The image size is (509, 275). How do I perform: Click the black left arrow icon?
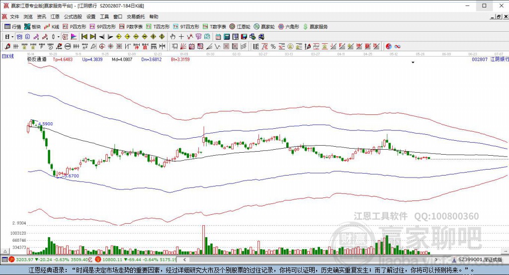tap(102, 37)
